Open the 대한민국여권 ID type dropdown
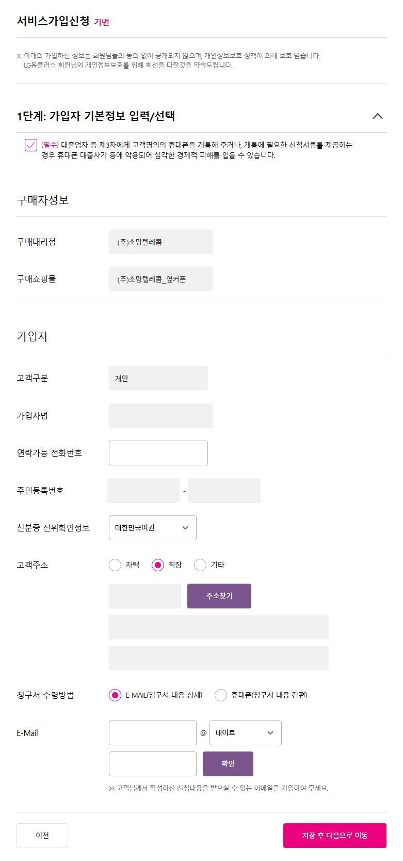This screenshot has height=861, width=403. tap(153, 528)
